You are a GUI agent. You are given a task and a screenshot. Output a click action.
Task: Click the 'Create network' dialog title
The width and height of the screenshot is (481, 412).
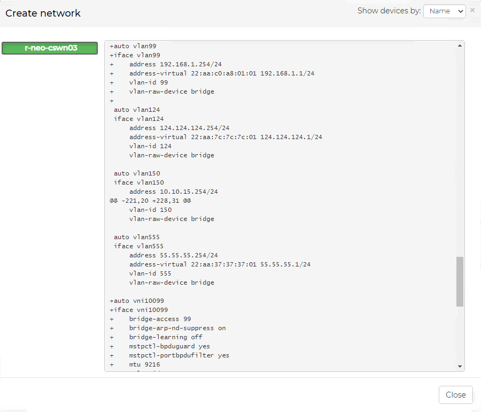point(43,13)
